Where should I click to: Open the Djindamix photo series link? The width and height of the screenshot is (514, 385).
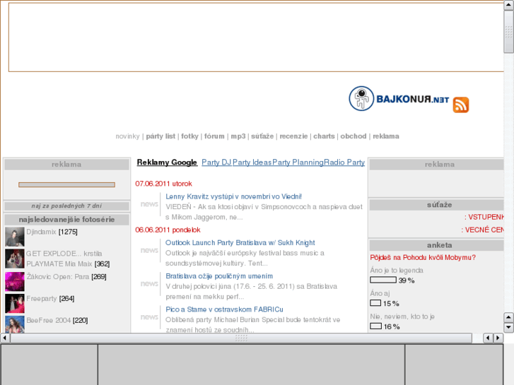tap(41, 232)
